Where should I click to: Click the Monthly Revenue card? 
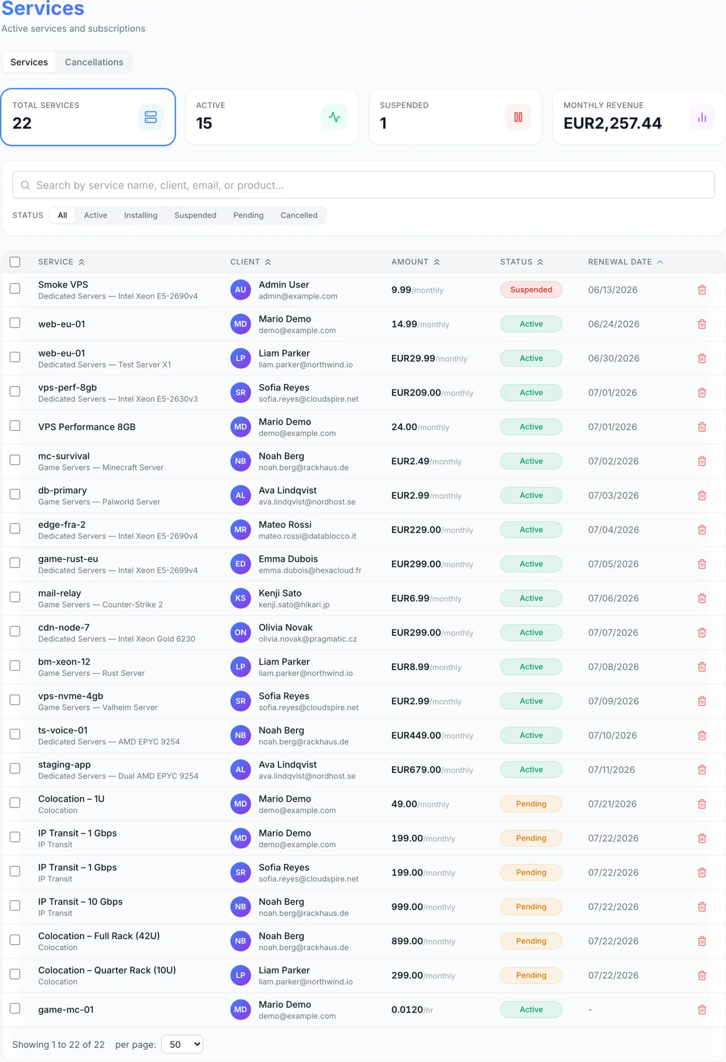[639, 117]
